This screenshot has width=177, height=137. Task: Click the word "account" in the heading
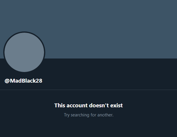(77, 106)
